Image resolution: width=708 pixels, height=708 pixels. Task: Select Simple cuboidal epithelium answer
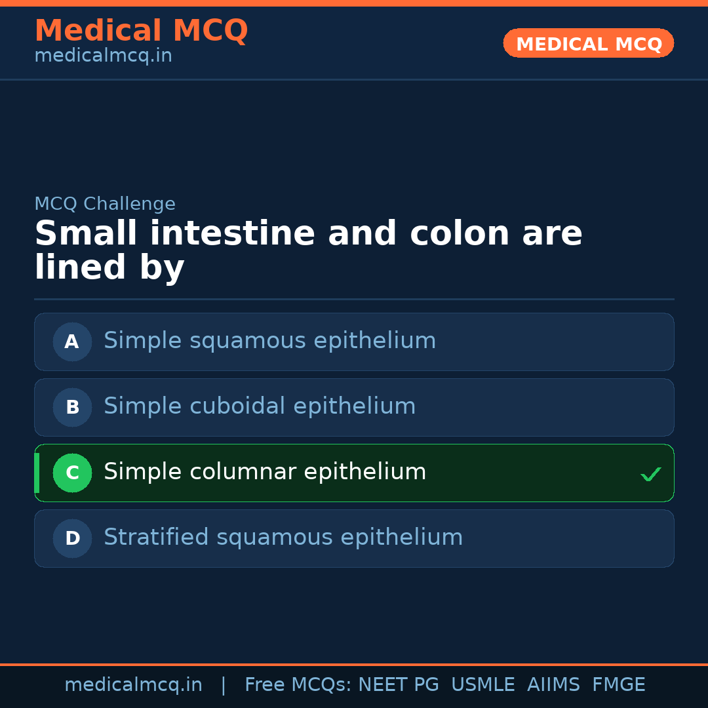pyautogui.click(x=260, y=406)
